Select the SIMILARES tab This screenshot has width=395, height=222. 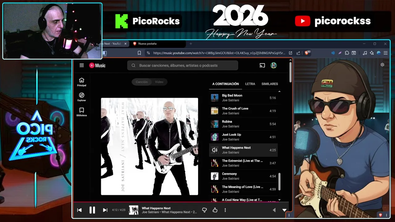[270, 84]
